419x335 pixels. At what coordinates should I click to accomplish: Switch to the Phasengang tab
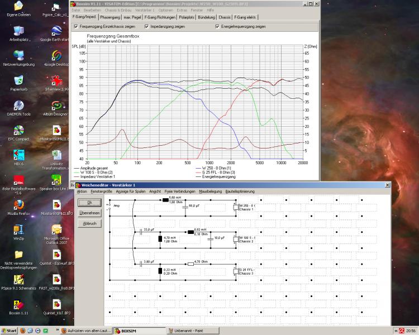(110, 17)
